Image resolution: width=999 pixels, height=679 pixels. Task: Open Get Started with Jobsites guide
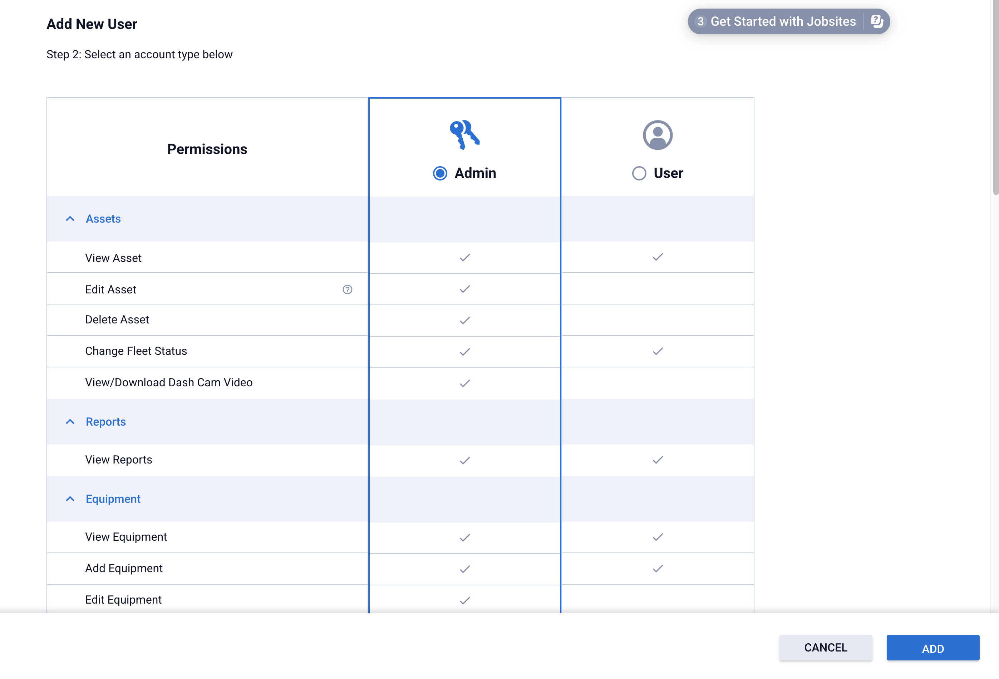(x=782, y=21)
